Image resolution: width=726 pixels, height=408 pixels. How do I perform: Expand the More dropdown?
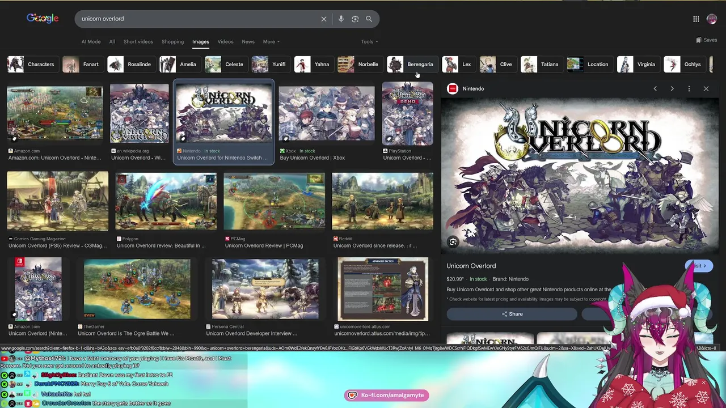(271, 41)
